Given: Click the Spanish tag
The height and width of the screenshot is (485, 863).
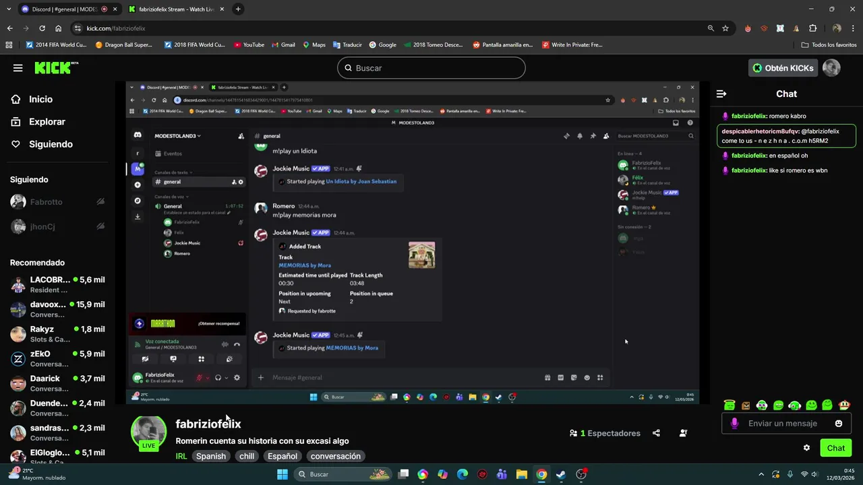Looking at the screenshot, I should click(x=211, y=456).
